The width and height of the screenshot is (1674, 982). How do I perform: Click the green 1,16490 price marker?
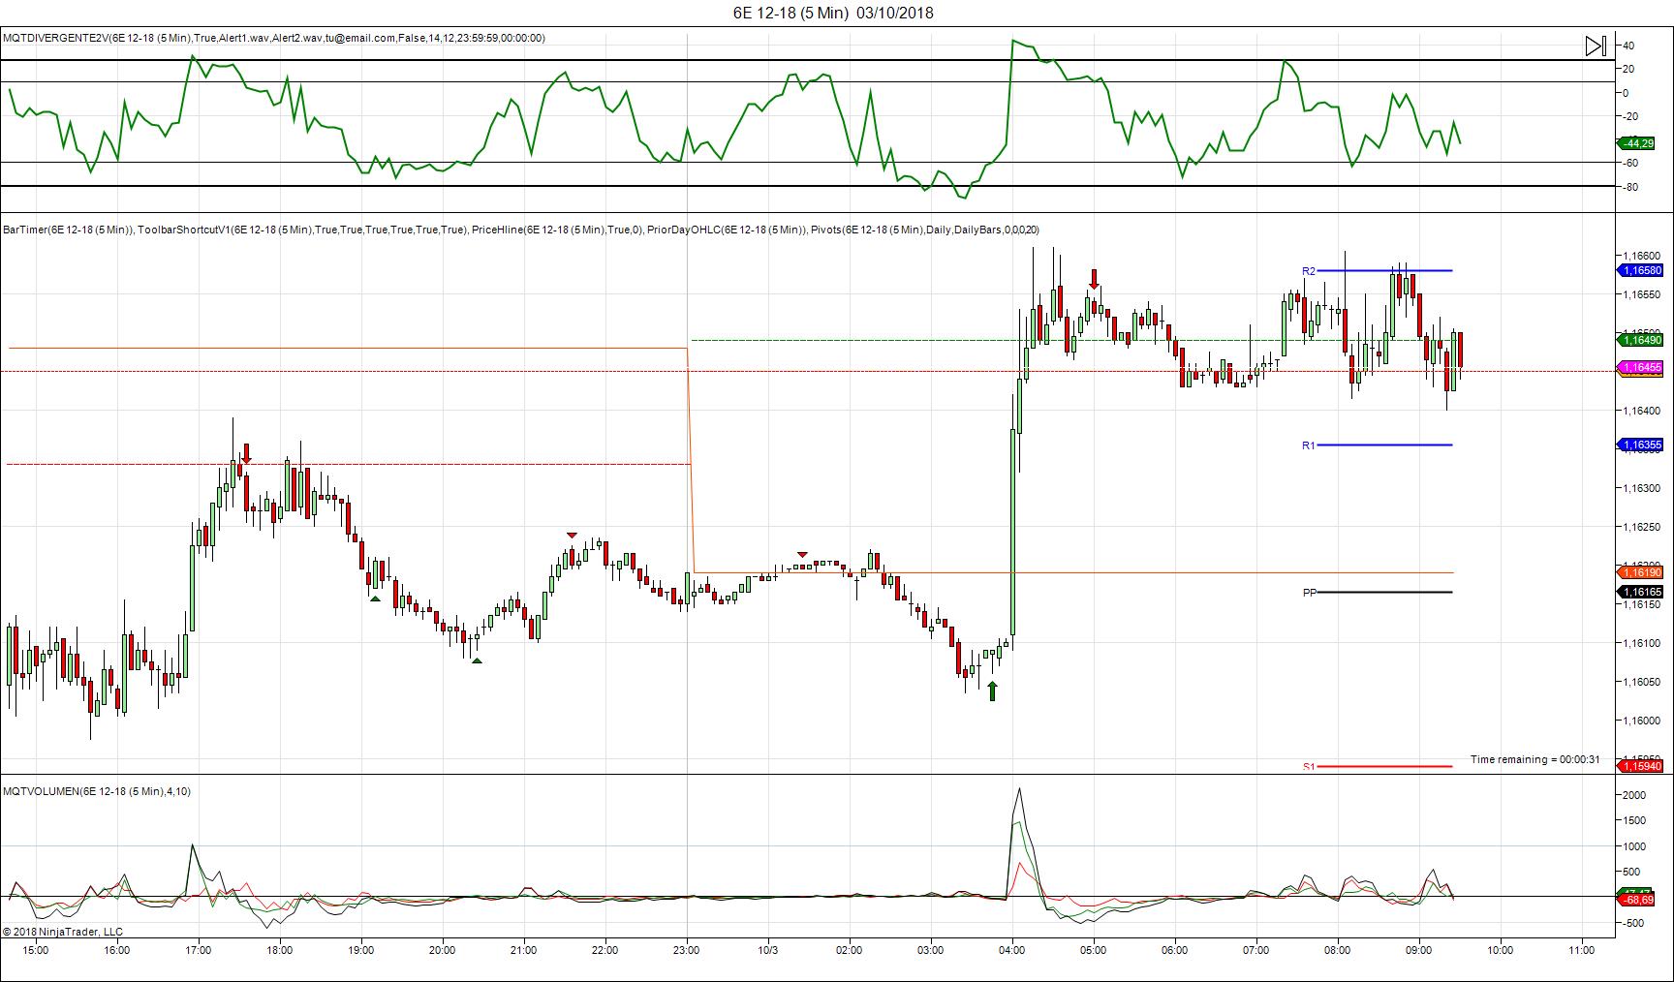[x=1642, y=340]
